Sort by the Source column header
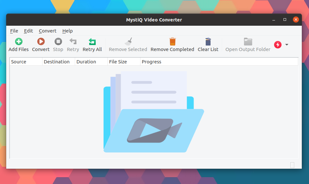The image size is (309, 184). [26, 62]
